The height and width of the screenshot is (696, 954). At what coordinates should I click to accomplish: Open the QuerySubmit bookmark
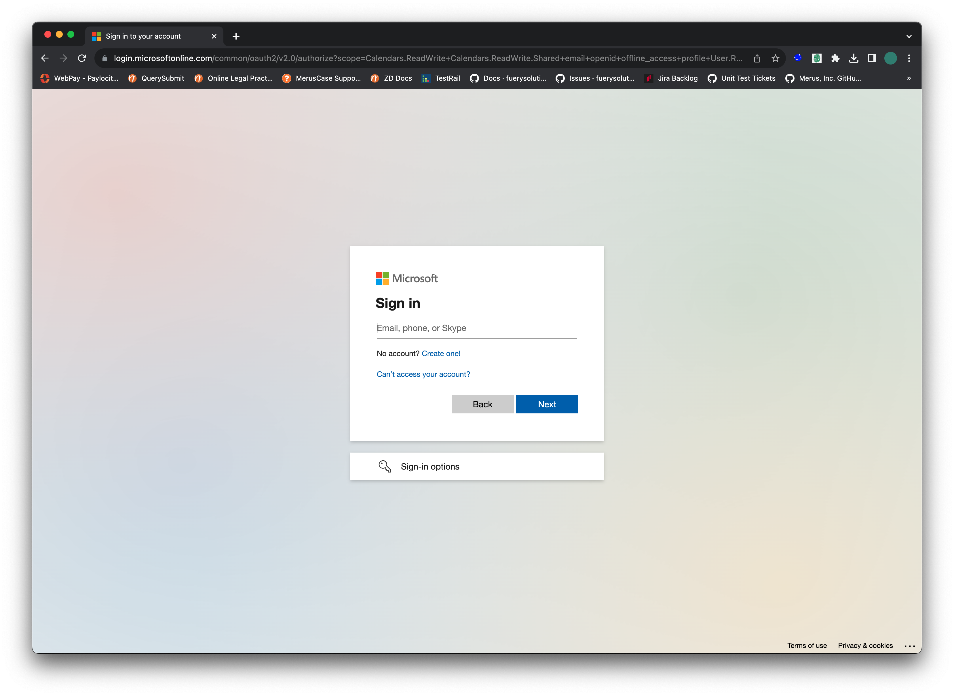[x=156, y=78]
